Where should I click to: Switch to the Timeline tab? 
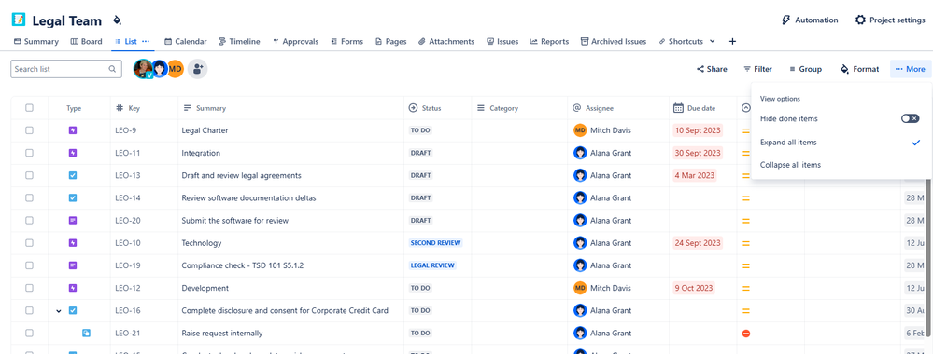tap(239, 42)
